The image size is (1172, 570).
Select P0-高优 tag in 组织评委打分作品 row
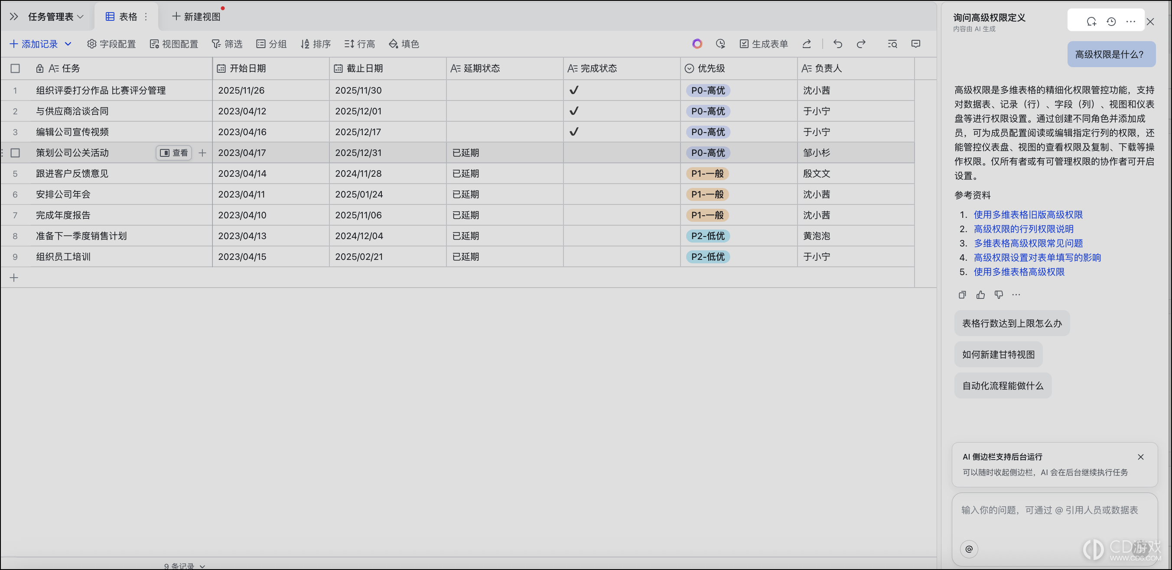(708, 91)
